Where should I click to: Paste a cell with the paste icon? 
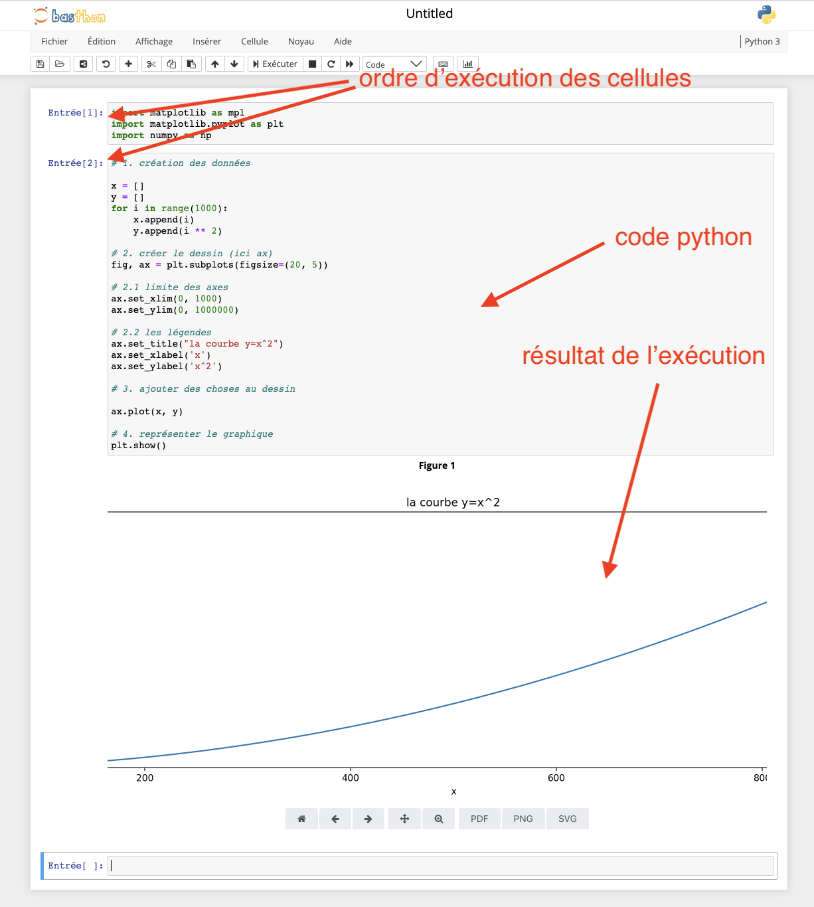point(191,63)
